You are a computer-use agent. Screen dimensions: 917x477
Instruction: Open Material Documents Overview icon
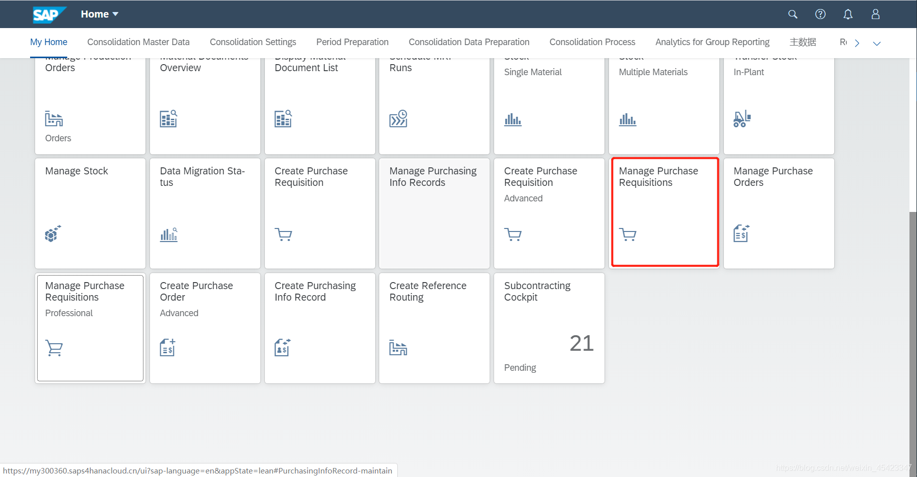pyautogui.click(x=169, y=119)
